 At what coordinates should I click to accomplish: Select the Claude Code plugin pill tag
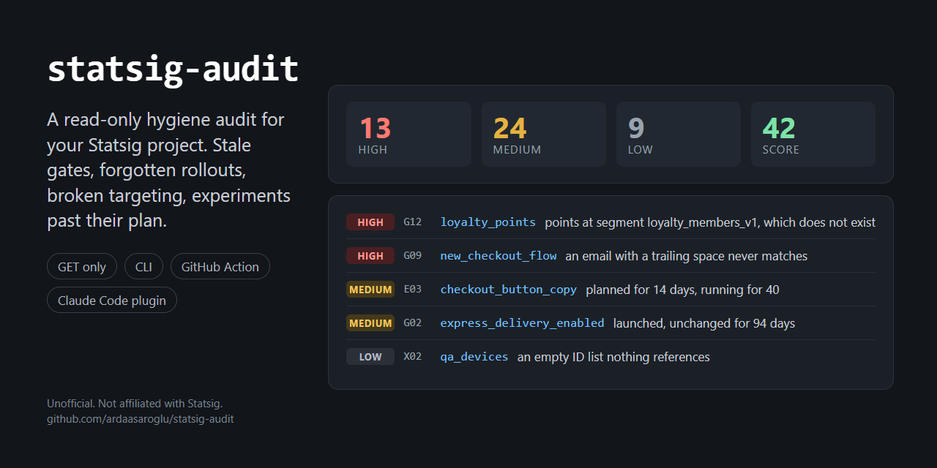(112, 301)
